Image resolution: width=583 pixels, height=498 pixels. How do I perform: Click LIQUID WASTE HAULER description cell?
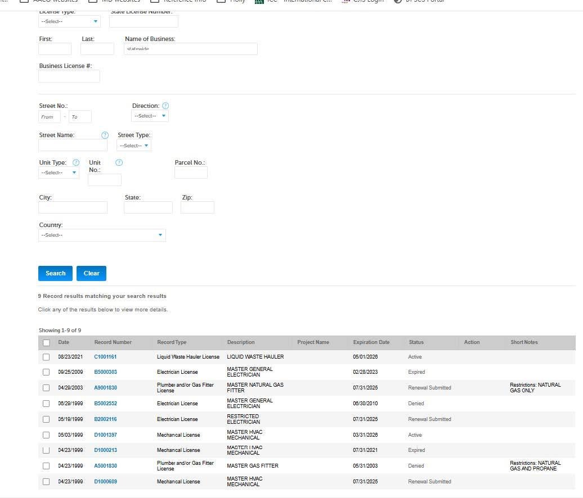pos(255,357)
